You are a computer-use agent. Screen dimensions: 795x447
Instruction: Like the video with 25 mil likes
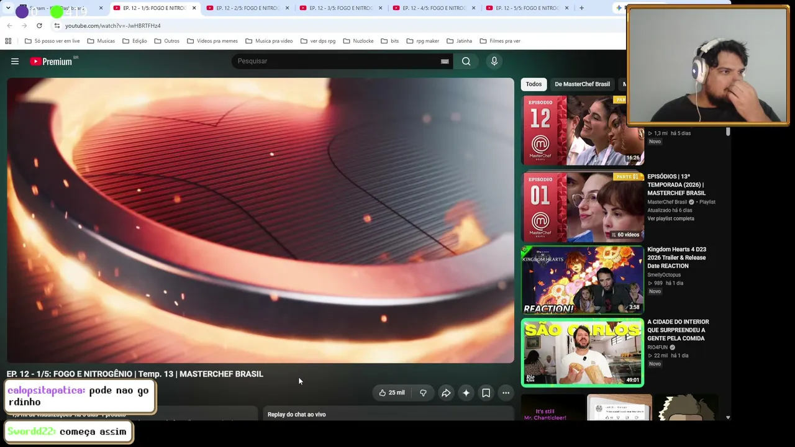point(391,392)
